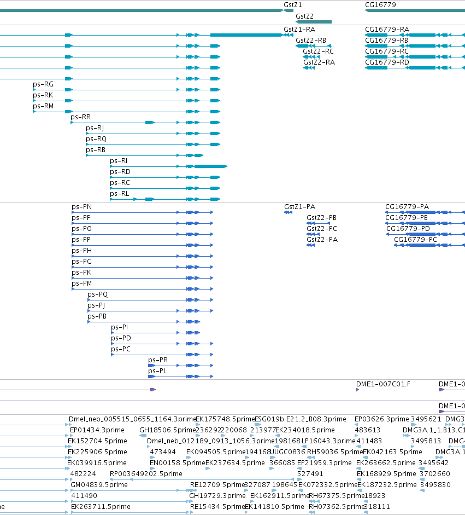Select EST GH18506.5prime
465x515 pixels.
tap(168, 430)
